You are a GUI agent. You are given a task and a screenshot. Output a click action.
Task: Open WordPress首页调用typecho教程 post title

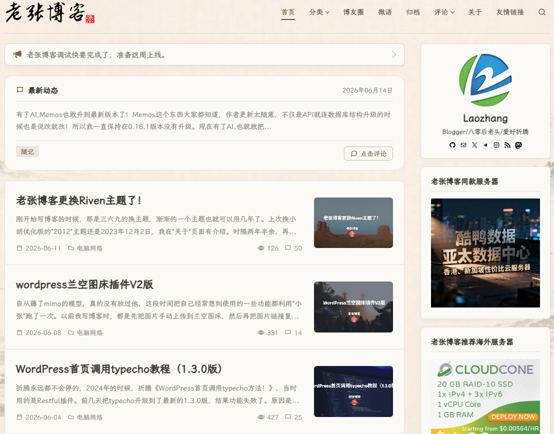click(119, 369)
